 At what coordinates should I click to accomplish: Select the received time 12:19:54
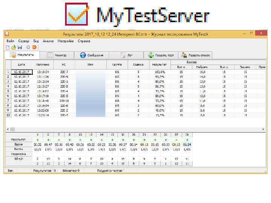[x=43, y=106]
